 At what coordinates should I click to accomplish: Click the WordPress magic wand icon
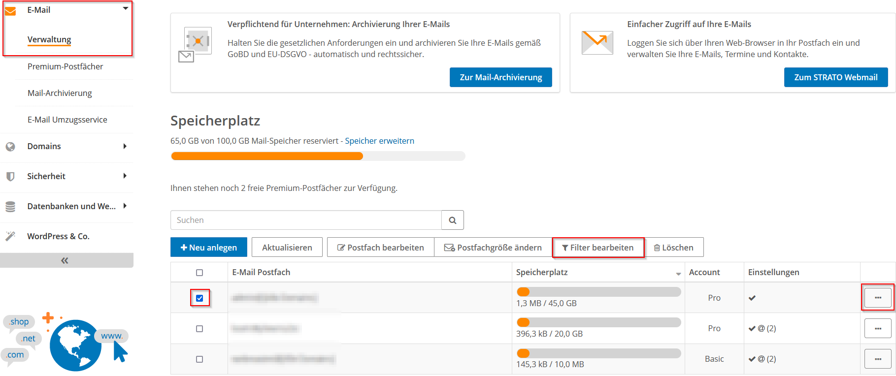tap(10, 236)
